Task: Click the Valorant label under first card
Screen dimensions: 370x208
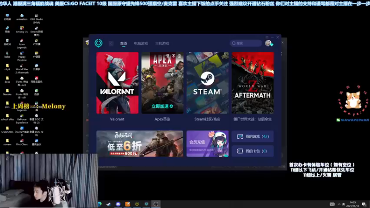Action: tap(117, 119)
